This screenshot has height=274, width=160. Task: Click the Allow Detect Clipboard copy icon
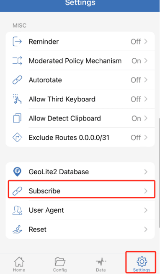click(17, 118)
